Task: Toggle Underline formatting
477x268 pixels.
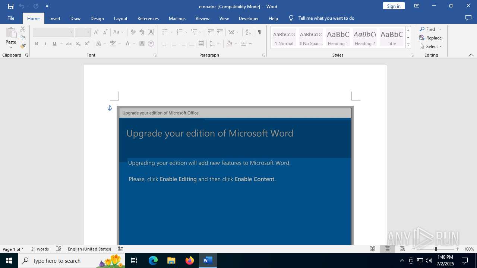Action: click(54, 44)
